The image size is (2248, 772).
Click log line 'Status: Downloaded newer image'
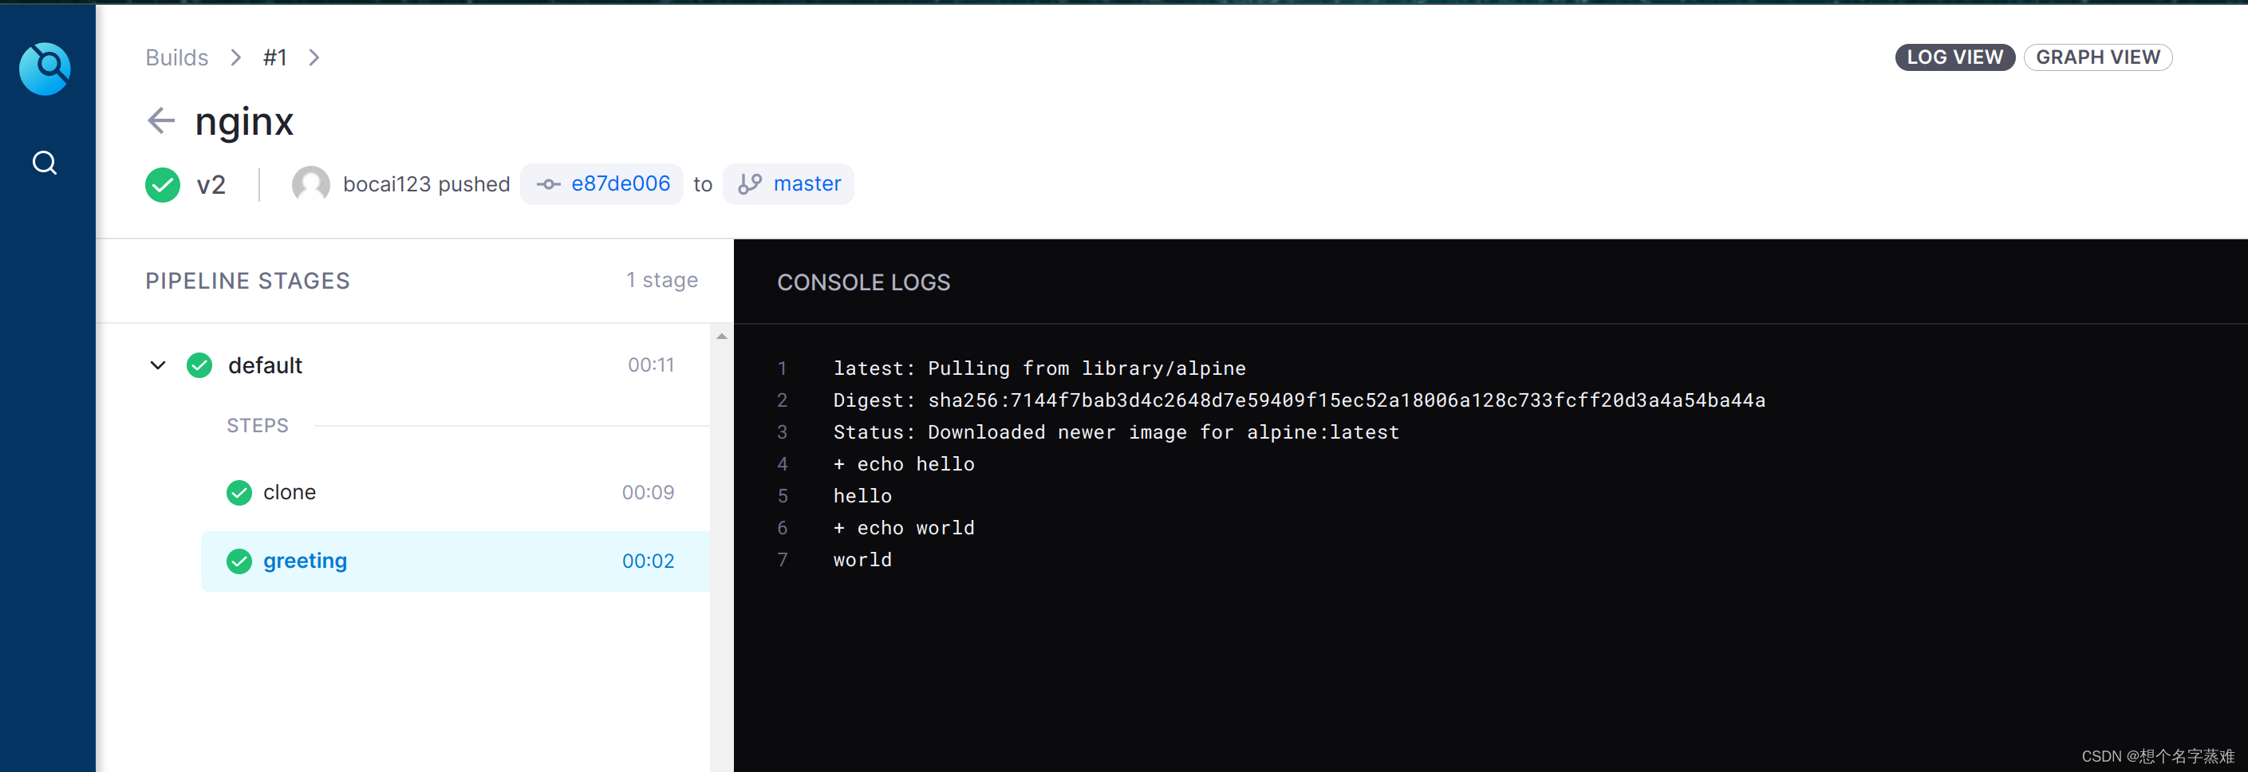coord(1115,433)
